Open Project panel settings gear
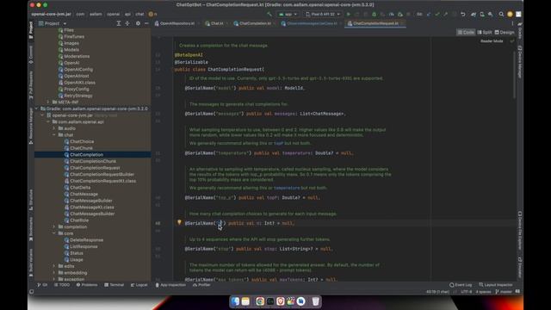The image size is (551, 310). [x=138, y=23]
